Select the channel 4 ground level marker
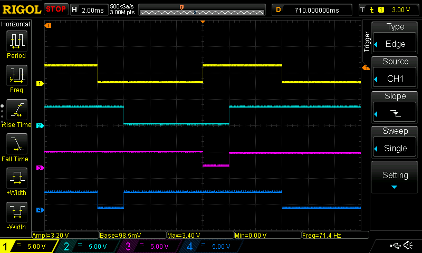Viewport: 422px width, 253px height. 40,210
